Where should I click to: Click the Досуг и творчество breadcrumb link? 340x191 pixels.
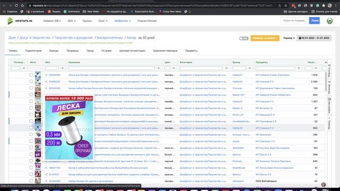(35, 38)
